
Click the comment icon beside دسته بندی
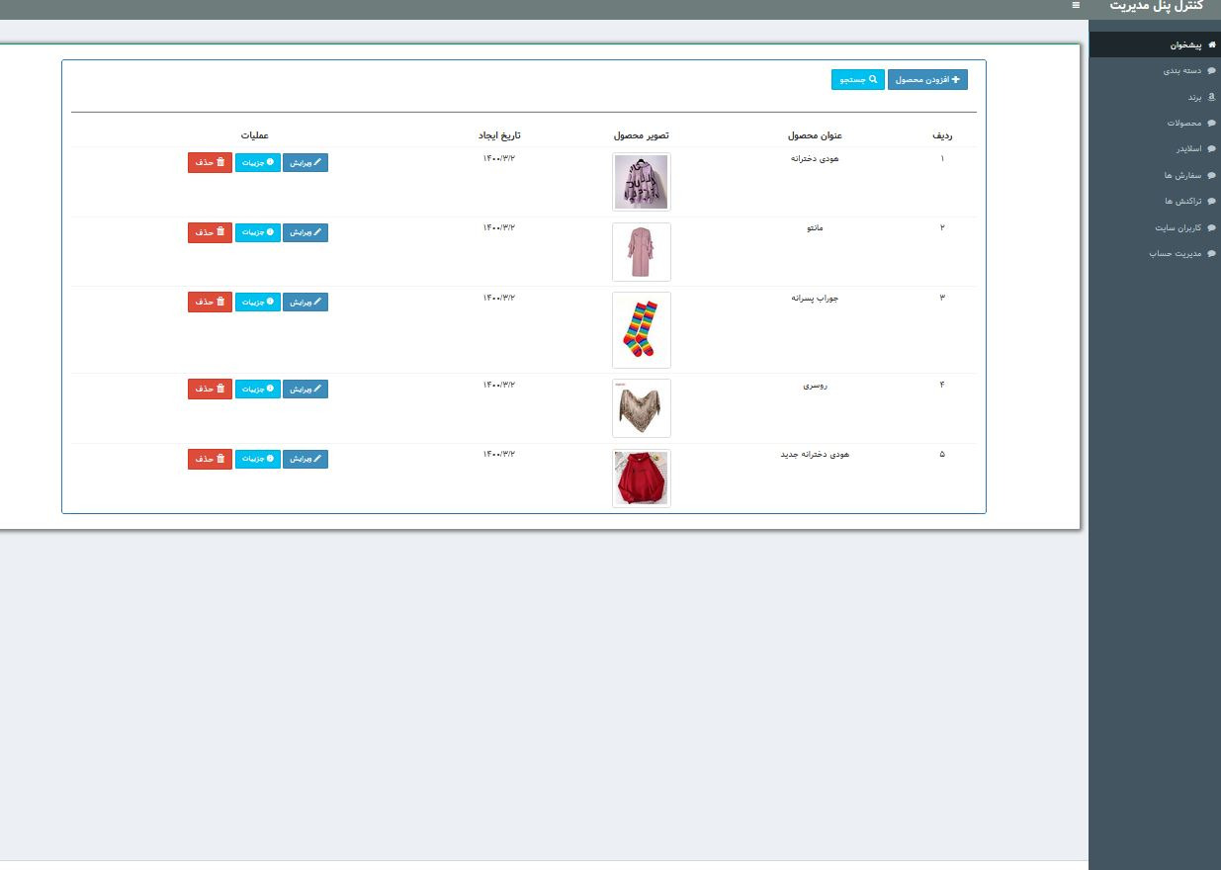1212,71
